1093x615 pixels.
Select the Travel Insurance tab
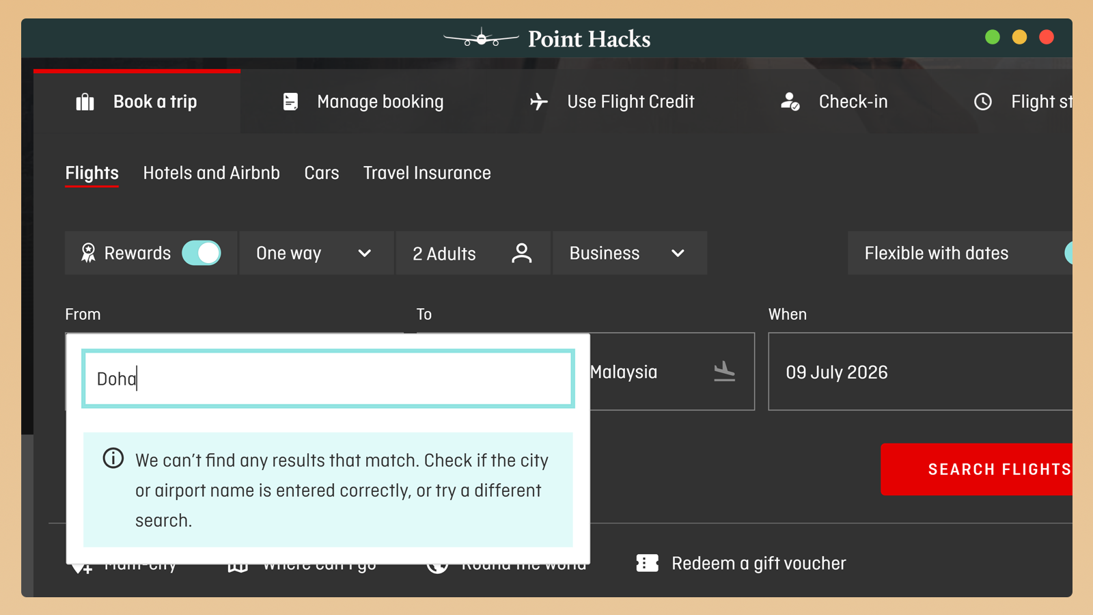click(x=427, y=173)
